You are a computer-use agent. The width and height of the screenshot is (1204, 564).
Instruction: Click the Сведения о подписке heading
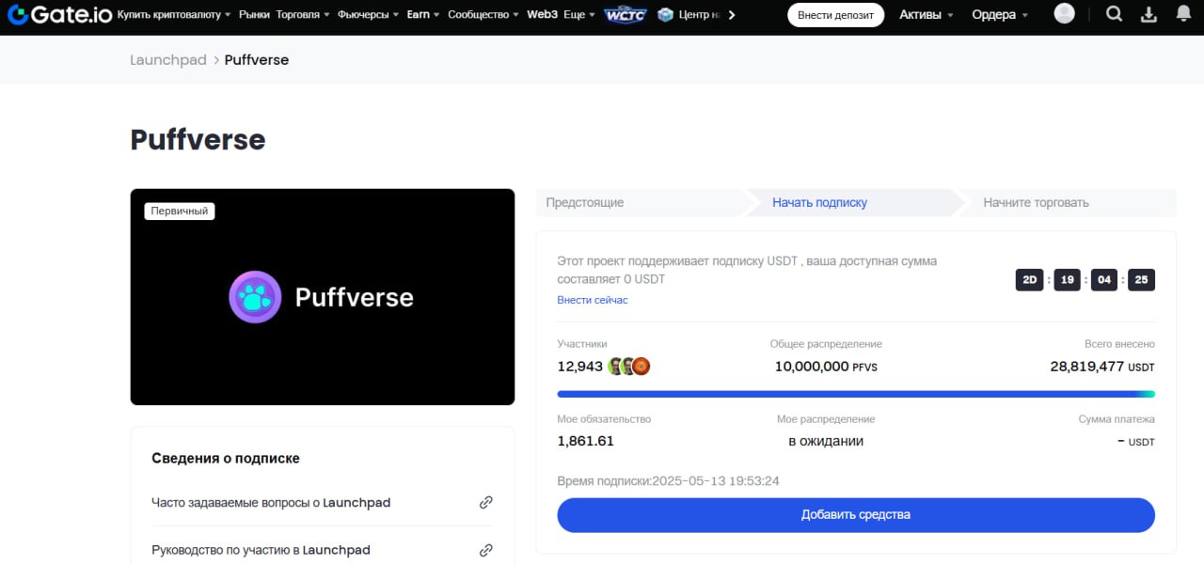226,458
